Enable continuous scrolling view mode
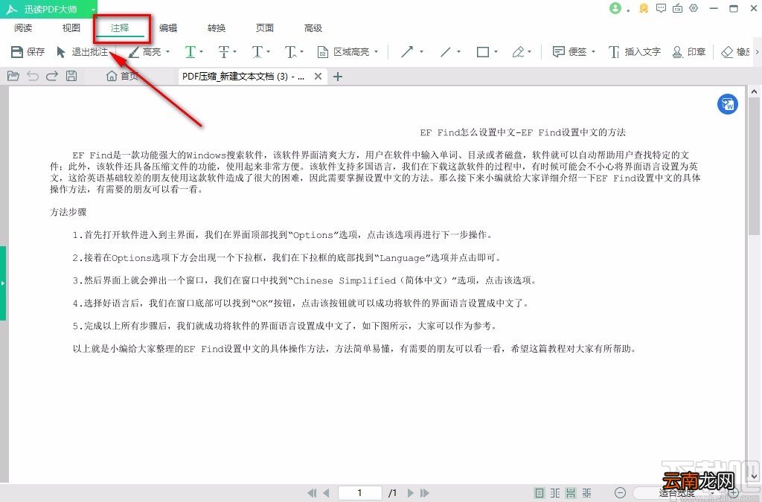 pos(571,493)
